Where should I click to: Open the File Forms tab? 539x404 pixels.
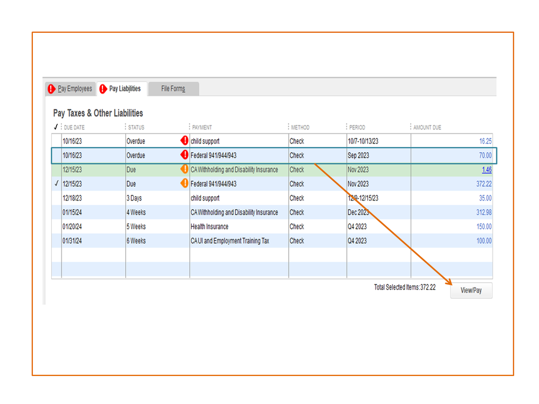[173, 88]
